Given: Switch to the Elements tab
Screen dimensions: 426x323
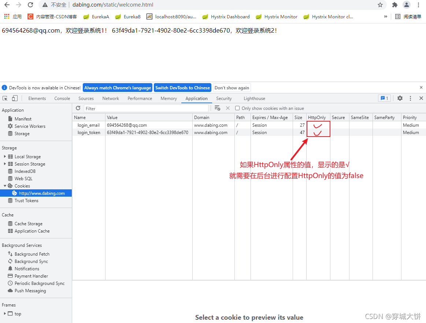Looking at the screenshot, I should pos(37,99).
